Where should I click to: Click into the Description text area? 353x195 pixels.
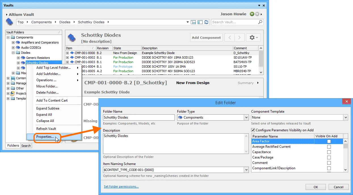174,143
